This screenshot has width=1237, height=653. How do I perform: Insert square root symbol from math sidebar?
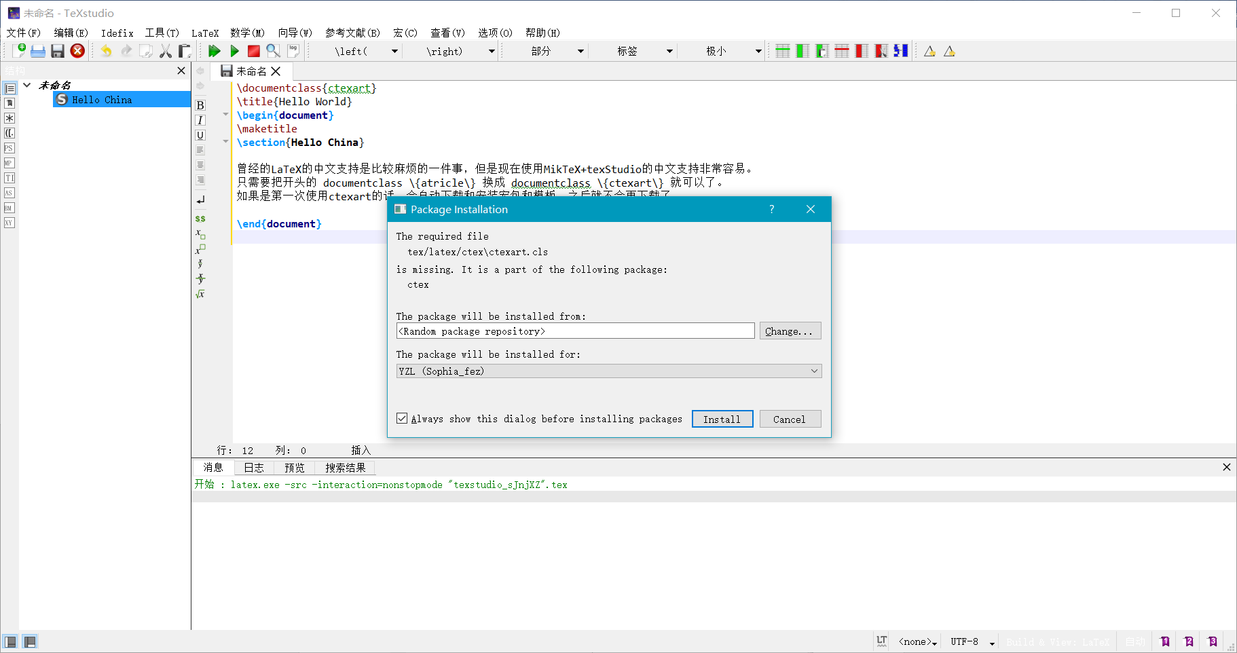click(x=200, y=294)
